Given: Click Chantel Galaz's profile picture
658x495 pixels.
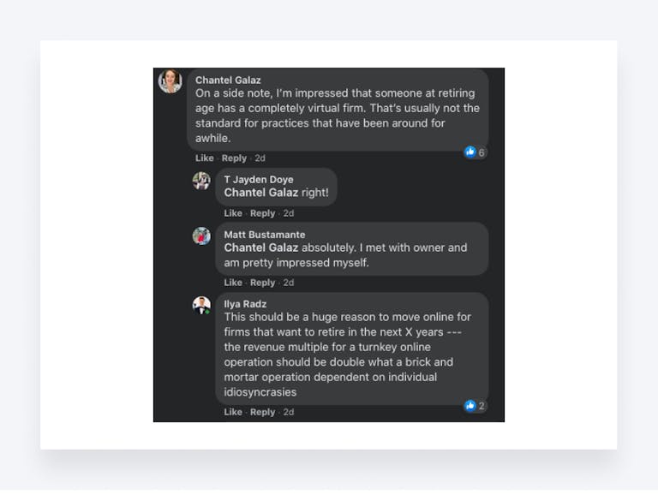Looking at the screenshot, I should [x=170, y=81].
